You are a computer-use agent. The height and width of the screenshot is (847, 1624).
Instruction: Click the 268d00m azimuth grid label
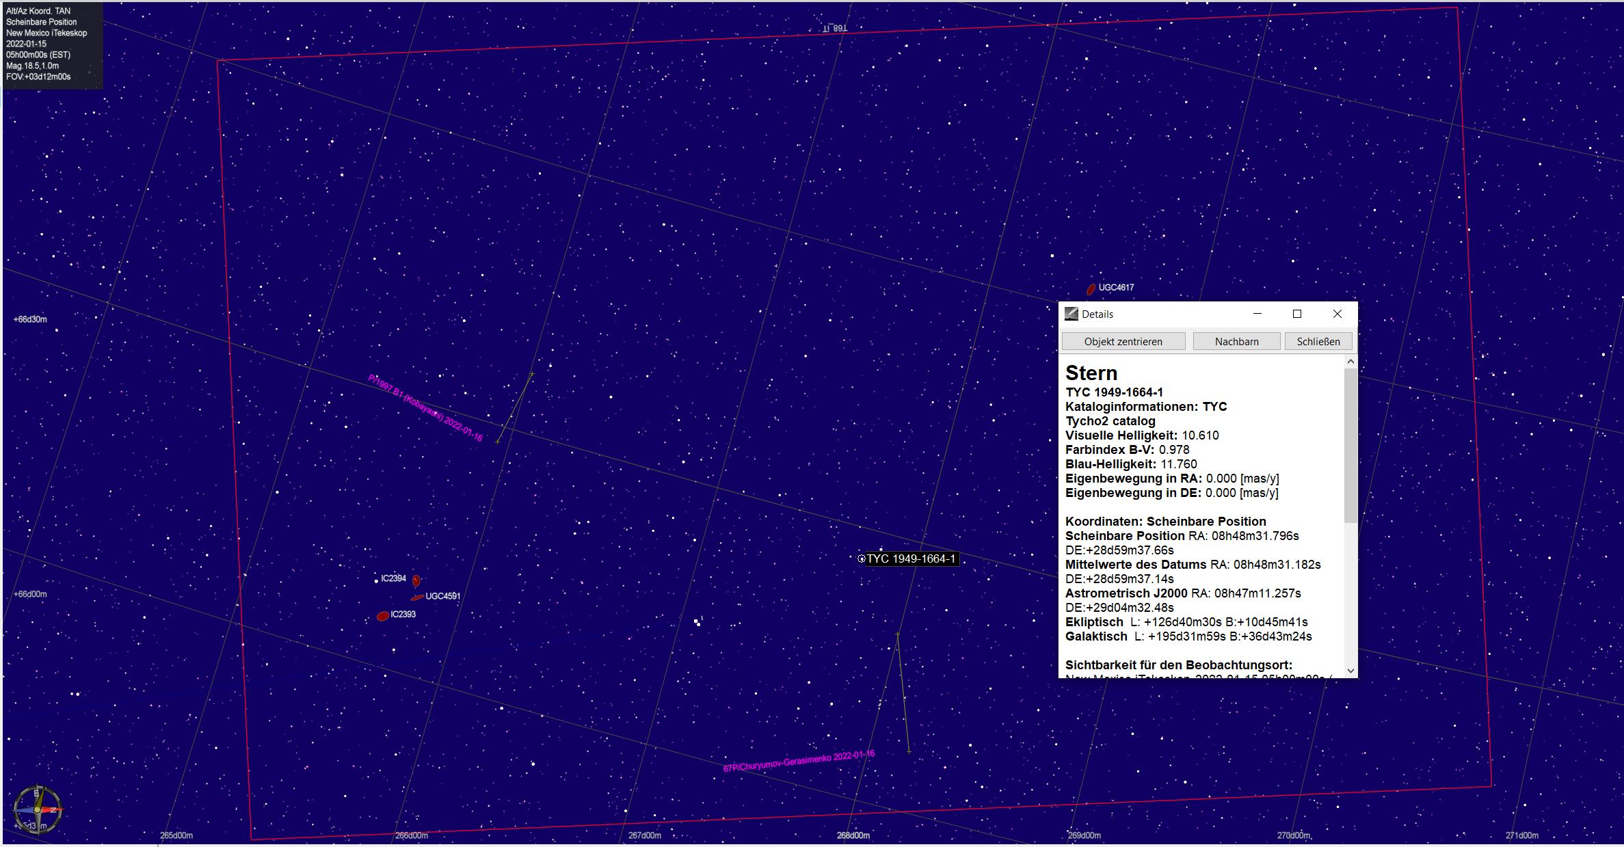[x=853, y=835]
